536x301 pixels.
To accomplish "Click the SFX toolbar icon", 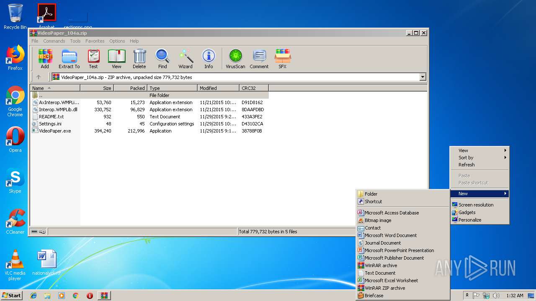I will coord(283,59).
